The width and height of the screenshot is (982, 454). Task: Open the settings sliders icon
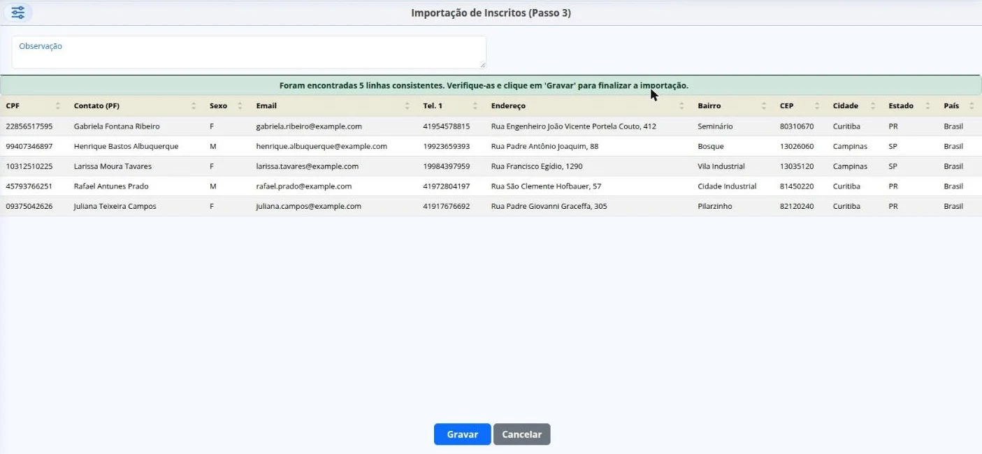17,13
